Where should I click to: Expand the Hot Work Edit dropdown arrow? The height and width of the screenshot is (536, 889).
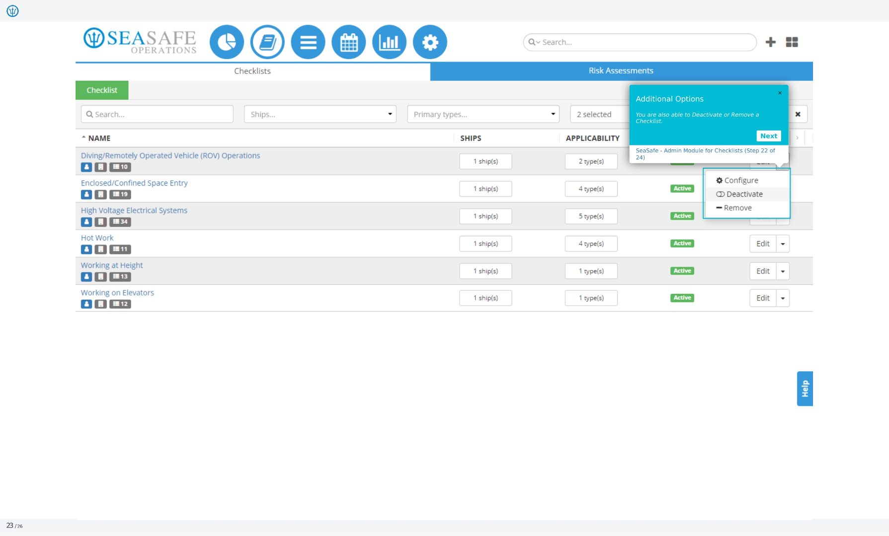pos(783,244)
